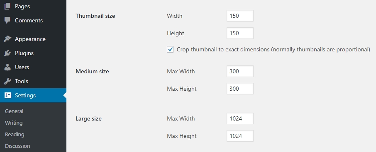
Task: Open the Plugins menu label
Action: tap(24, 53)
